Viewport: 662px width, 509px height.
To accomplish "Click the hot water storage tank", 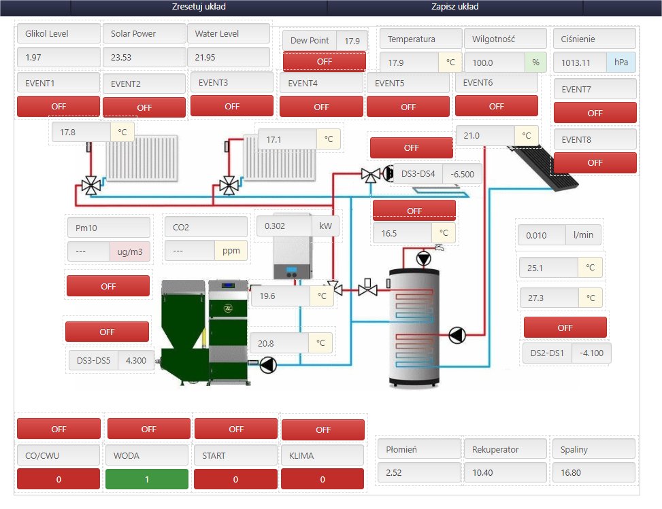I will [413, 326].
